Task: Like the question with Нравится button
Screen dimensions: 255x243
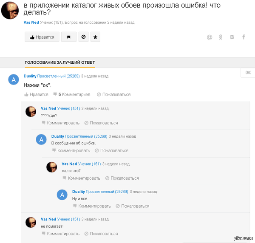Action: (42, 37)
